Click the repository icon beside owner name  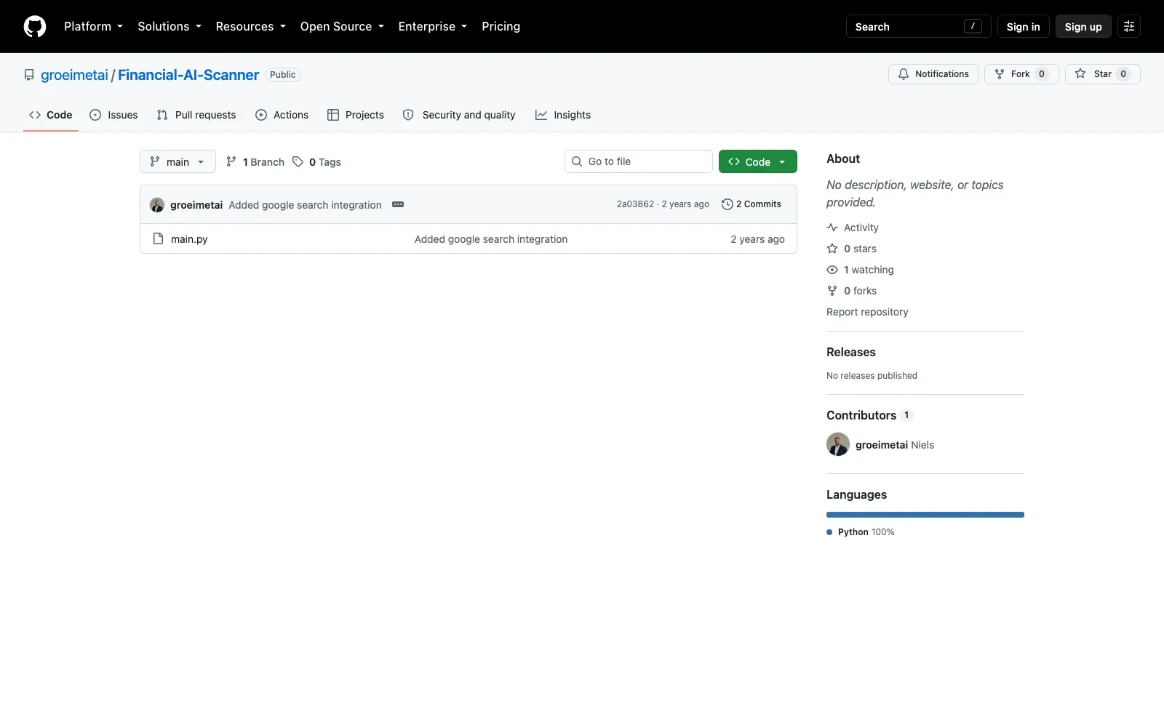click(29, 75)
